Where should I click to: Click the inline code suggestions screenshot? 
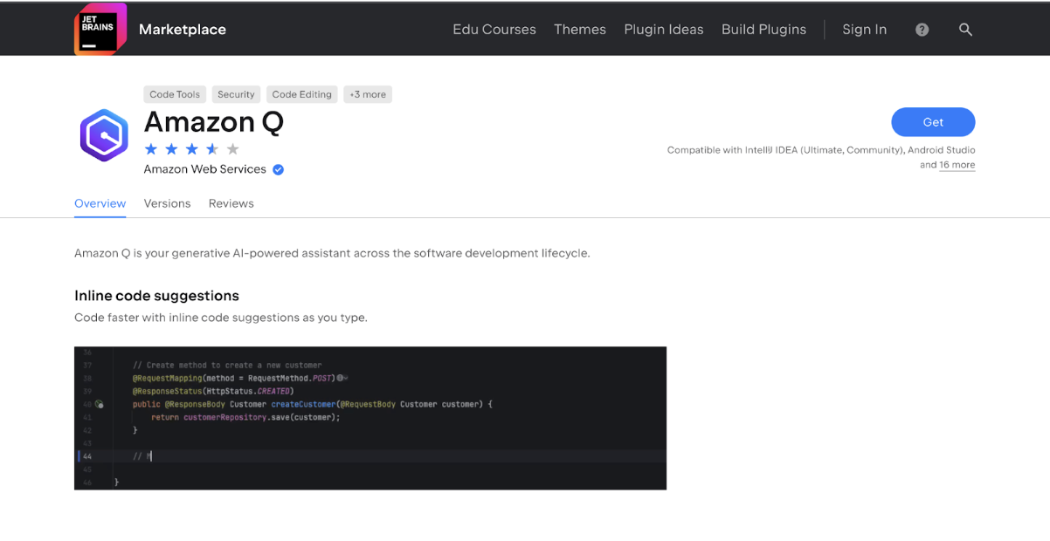(x=370, y=418)
